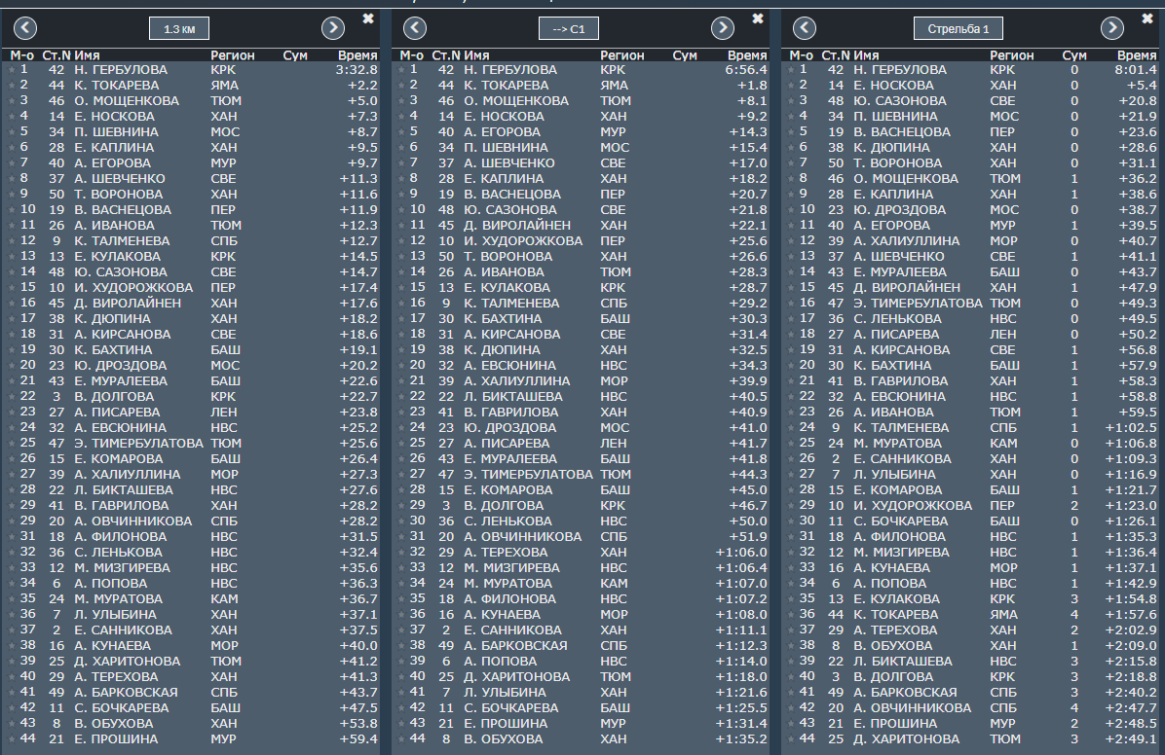Screen dimensions: 1165x755
Task: Select Д. ВИРОЛАЙНЕН row in --> C1 panel
Action: click(x=582, y=226)
